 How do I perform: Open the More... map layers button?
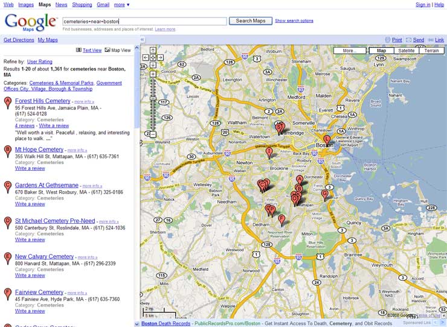pyautogui.click(x=350, y=51)
